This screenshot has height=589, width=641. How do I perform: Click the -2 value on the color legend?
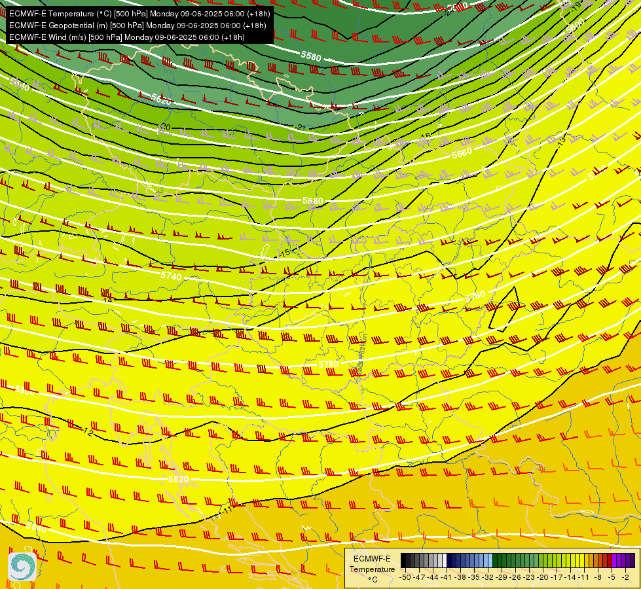pos(625,577)
